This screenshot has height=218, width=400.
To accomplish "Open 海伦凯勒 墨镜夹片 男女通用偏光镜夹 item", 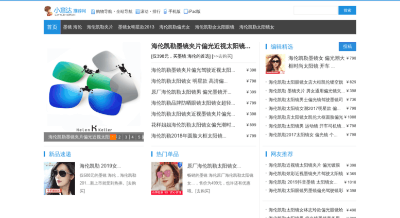I will 306,91.
